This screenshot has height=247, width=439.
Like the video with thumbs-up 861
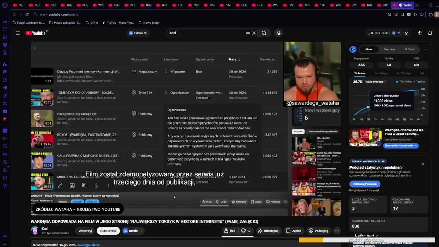tap(229, 231)
